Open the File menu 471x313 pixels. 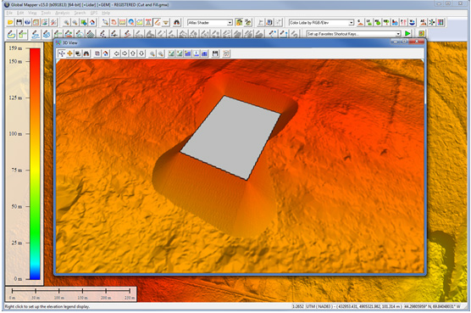[x=9, y=13]
